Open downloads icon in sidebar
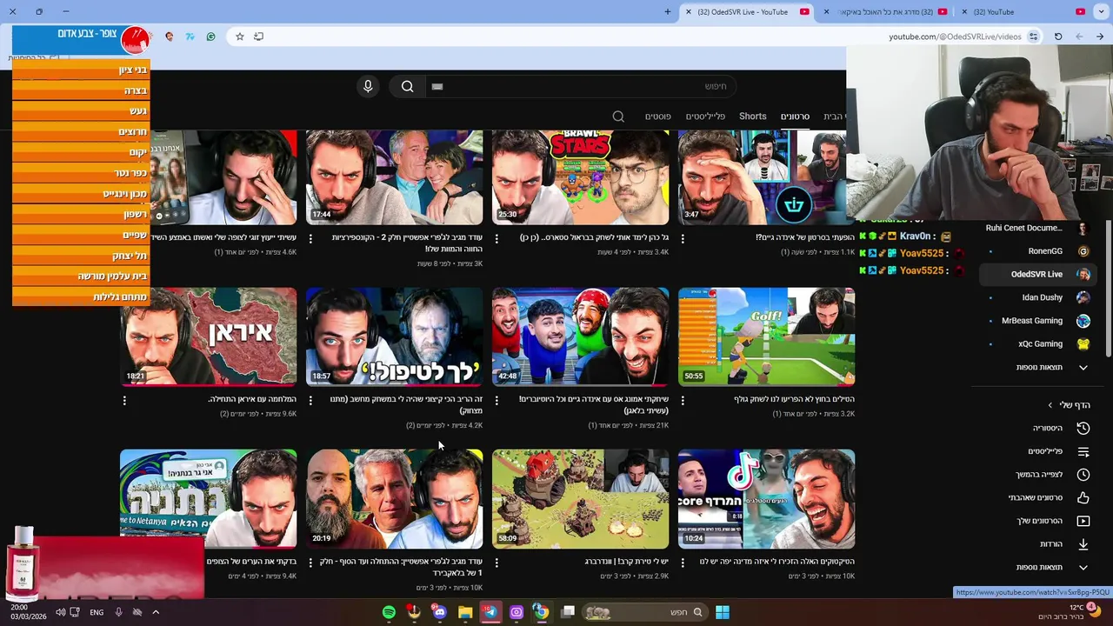Screen dimensions: 1113x626 tap(1083, 544)
